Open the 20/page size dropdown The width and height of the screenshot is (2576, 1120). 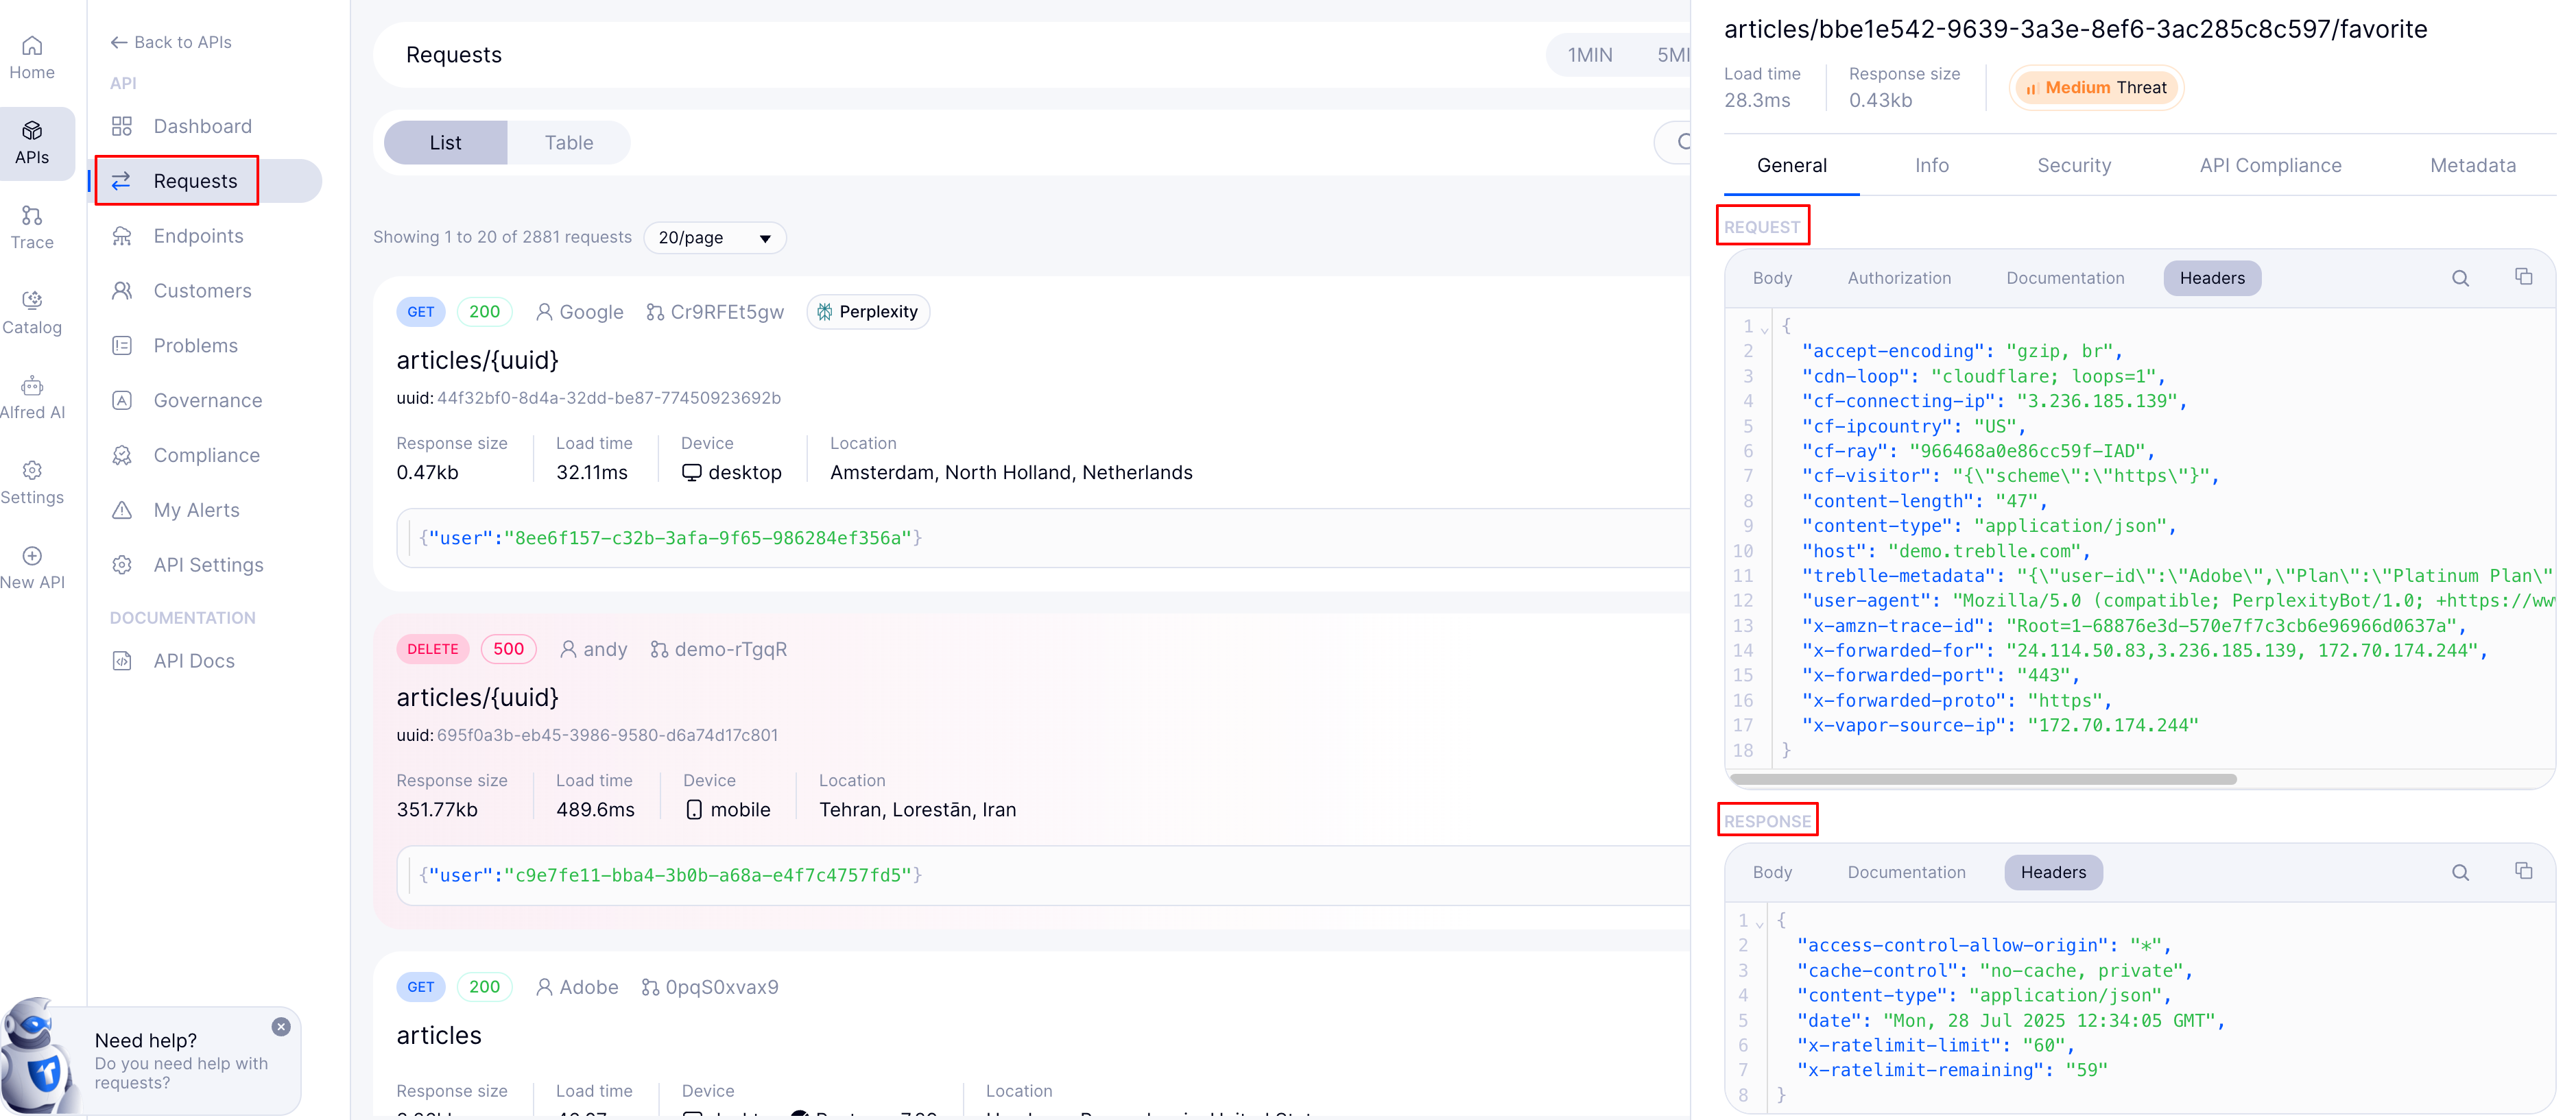715,238
